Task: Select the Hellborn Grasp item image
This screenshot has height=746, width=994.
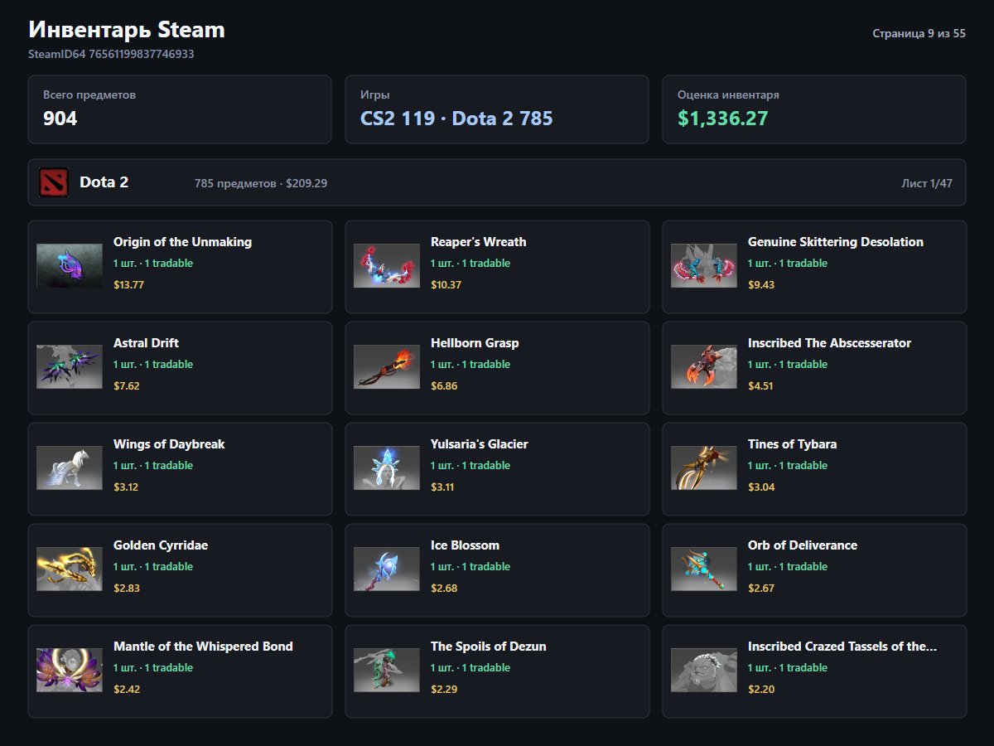Action: (x=387, y=367)
